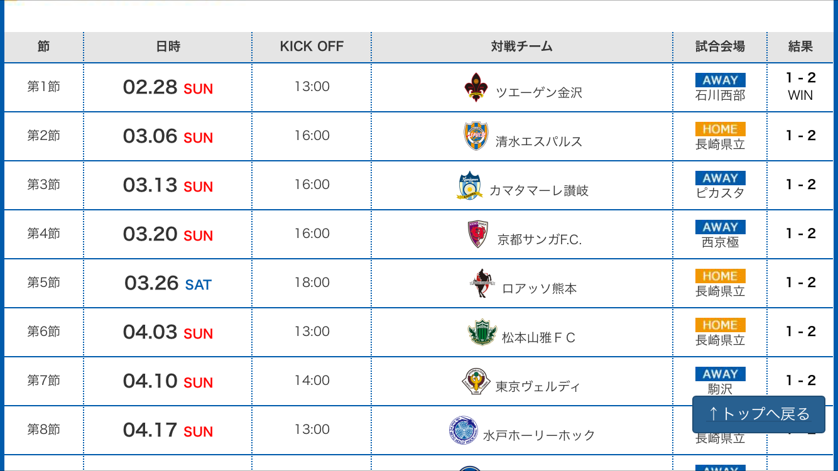Open the 1 - 2 result in 第5節 row
Image resolution: width=838 pixels, height=471 pixels.
[x=800, y=283]
